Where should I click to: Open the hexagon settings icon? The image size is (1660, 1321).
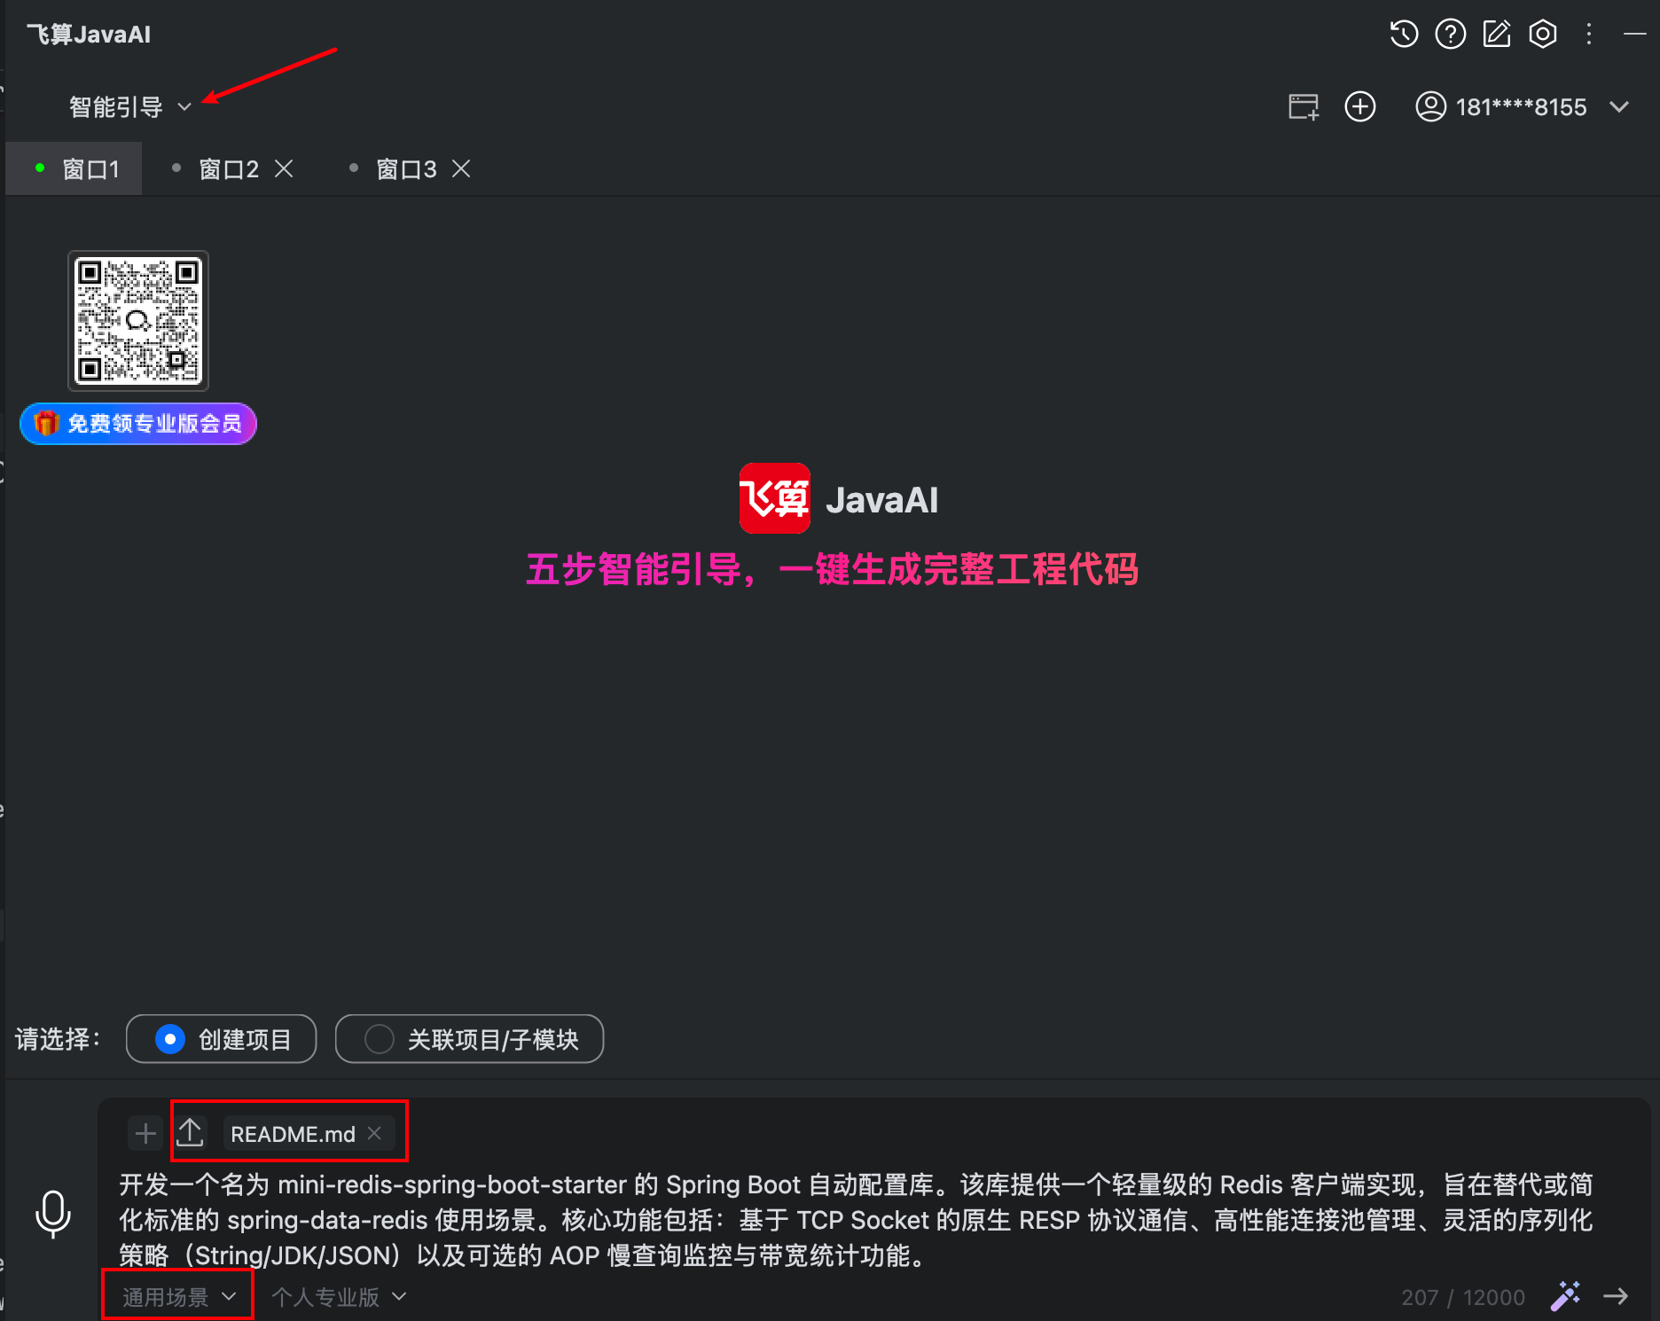pyautogui.click(x=1543, y=35)
